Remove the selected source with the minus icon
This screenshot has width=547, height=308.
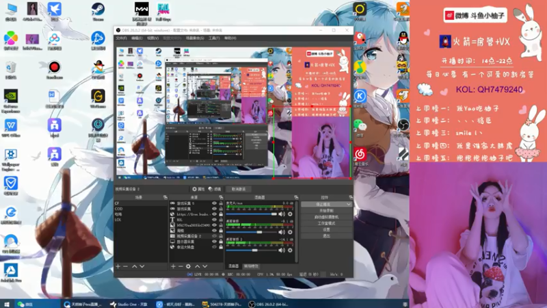(x=181, y=266)
